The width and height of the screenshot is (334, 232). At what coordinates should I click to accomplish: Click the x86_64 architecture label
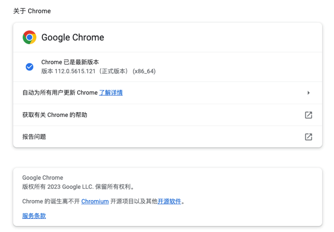click(144, 71)
